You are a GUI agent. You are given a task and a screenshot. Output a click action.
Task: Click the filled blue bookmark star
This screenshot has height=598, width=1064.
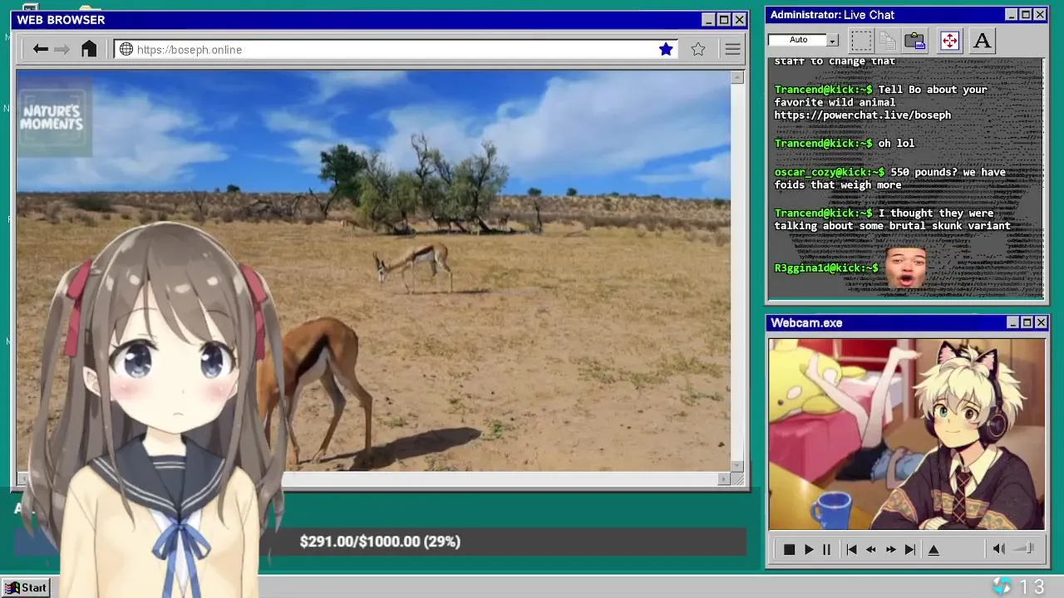tap(666, 49)
